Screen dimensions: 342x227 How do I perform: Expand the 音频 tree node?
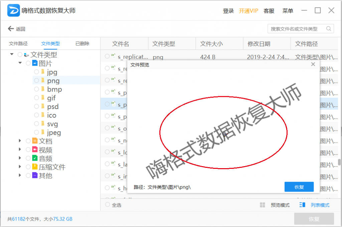(20, 158)
